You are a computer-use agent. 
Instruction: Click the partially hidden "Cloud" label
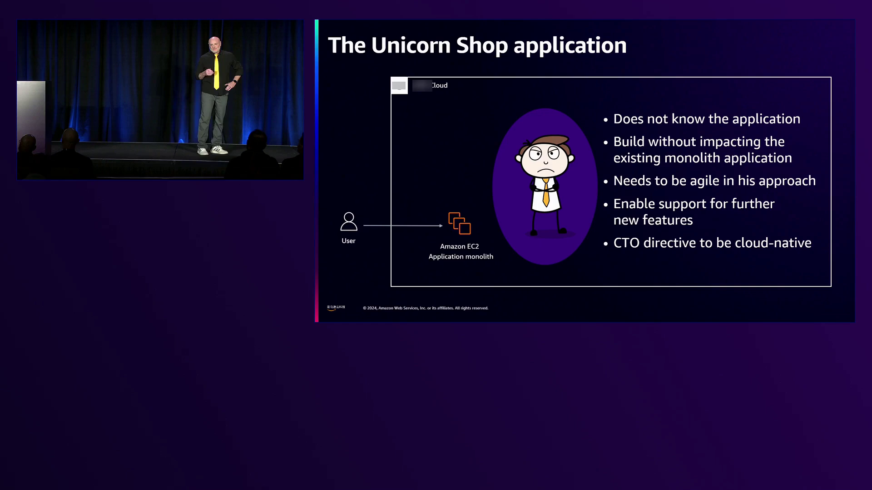[x=439, y=85]
